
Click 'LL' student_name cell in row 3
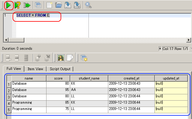tap(89, 97)
